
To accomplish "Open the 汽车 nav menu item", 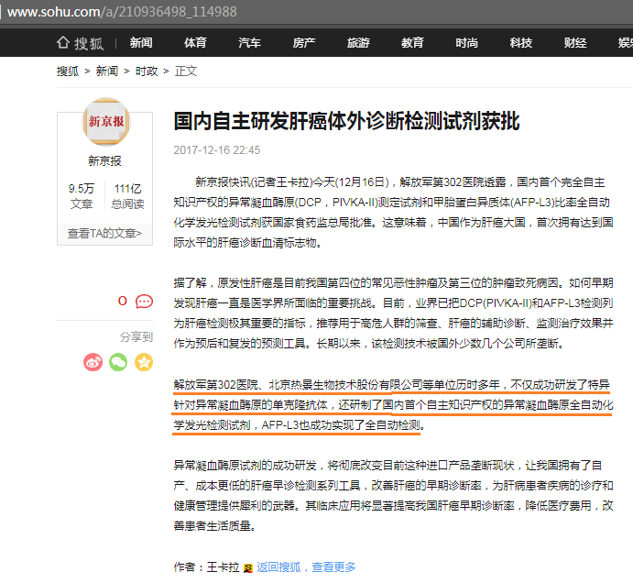I will tap(249, 42).
